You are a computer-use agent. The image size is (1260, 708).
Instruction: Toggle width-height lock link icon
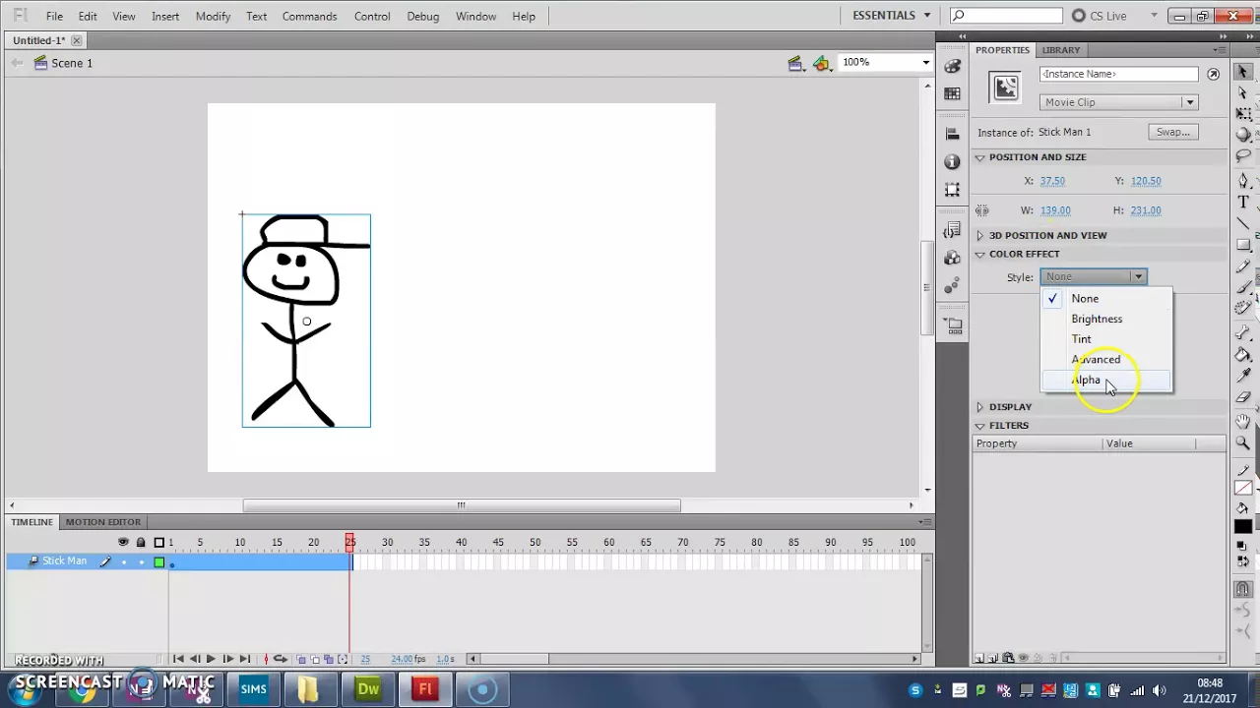click(981, 210)
